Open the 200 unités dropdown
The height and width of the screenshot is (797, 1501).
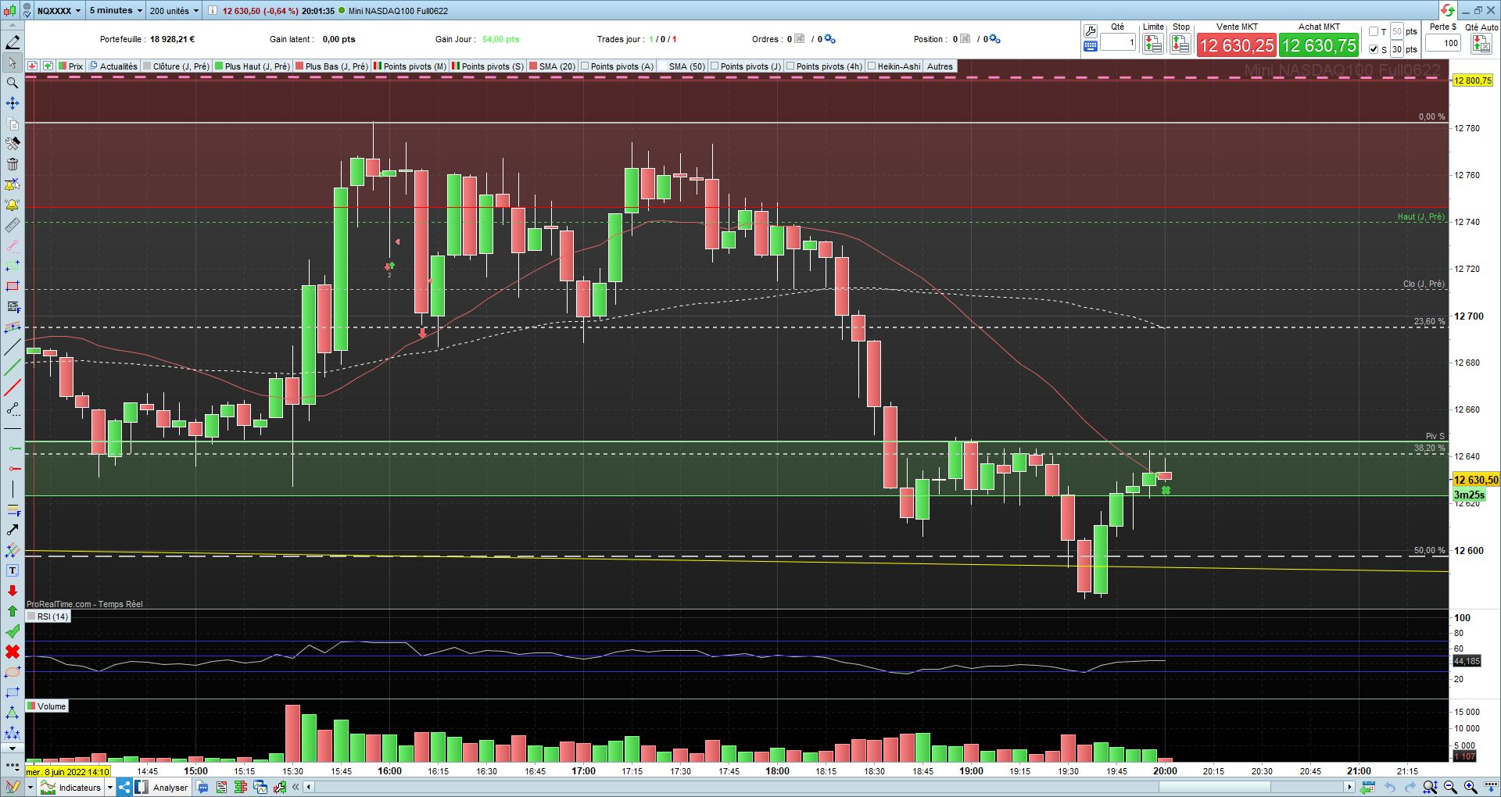pyautogui.click(x=174, y=11)
